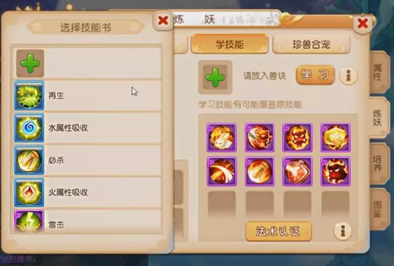This screenshot has height=266, width=394.
Task: Open info icon beside 法术认证
Action: click(343, 231)
